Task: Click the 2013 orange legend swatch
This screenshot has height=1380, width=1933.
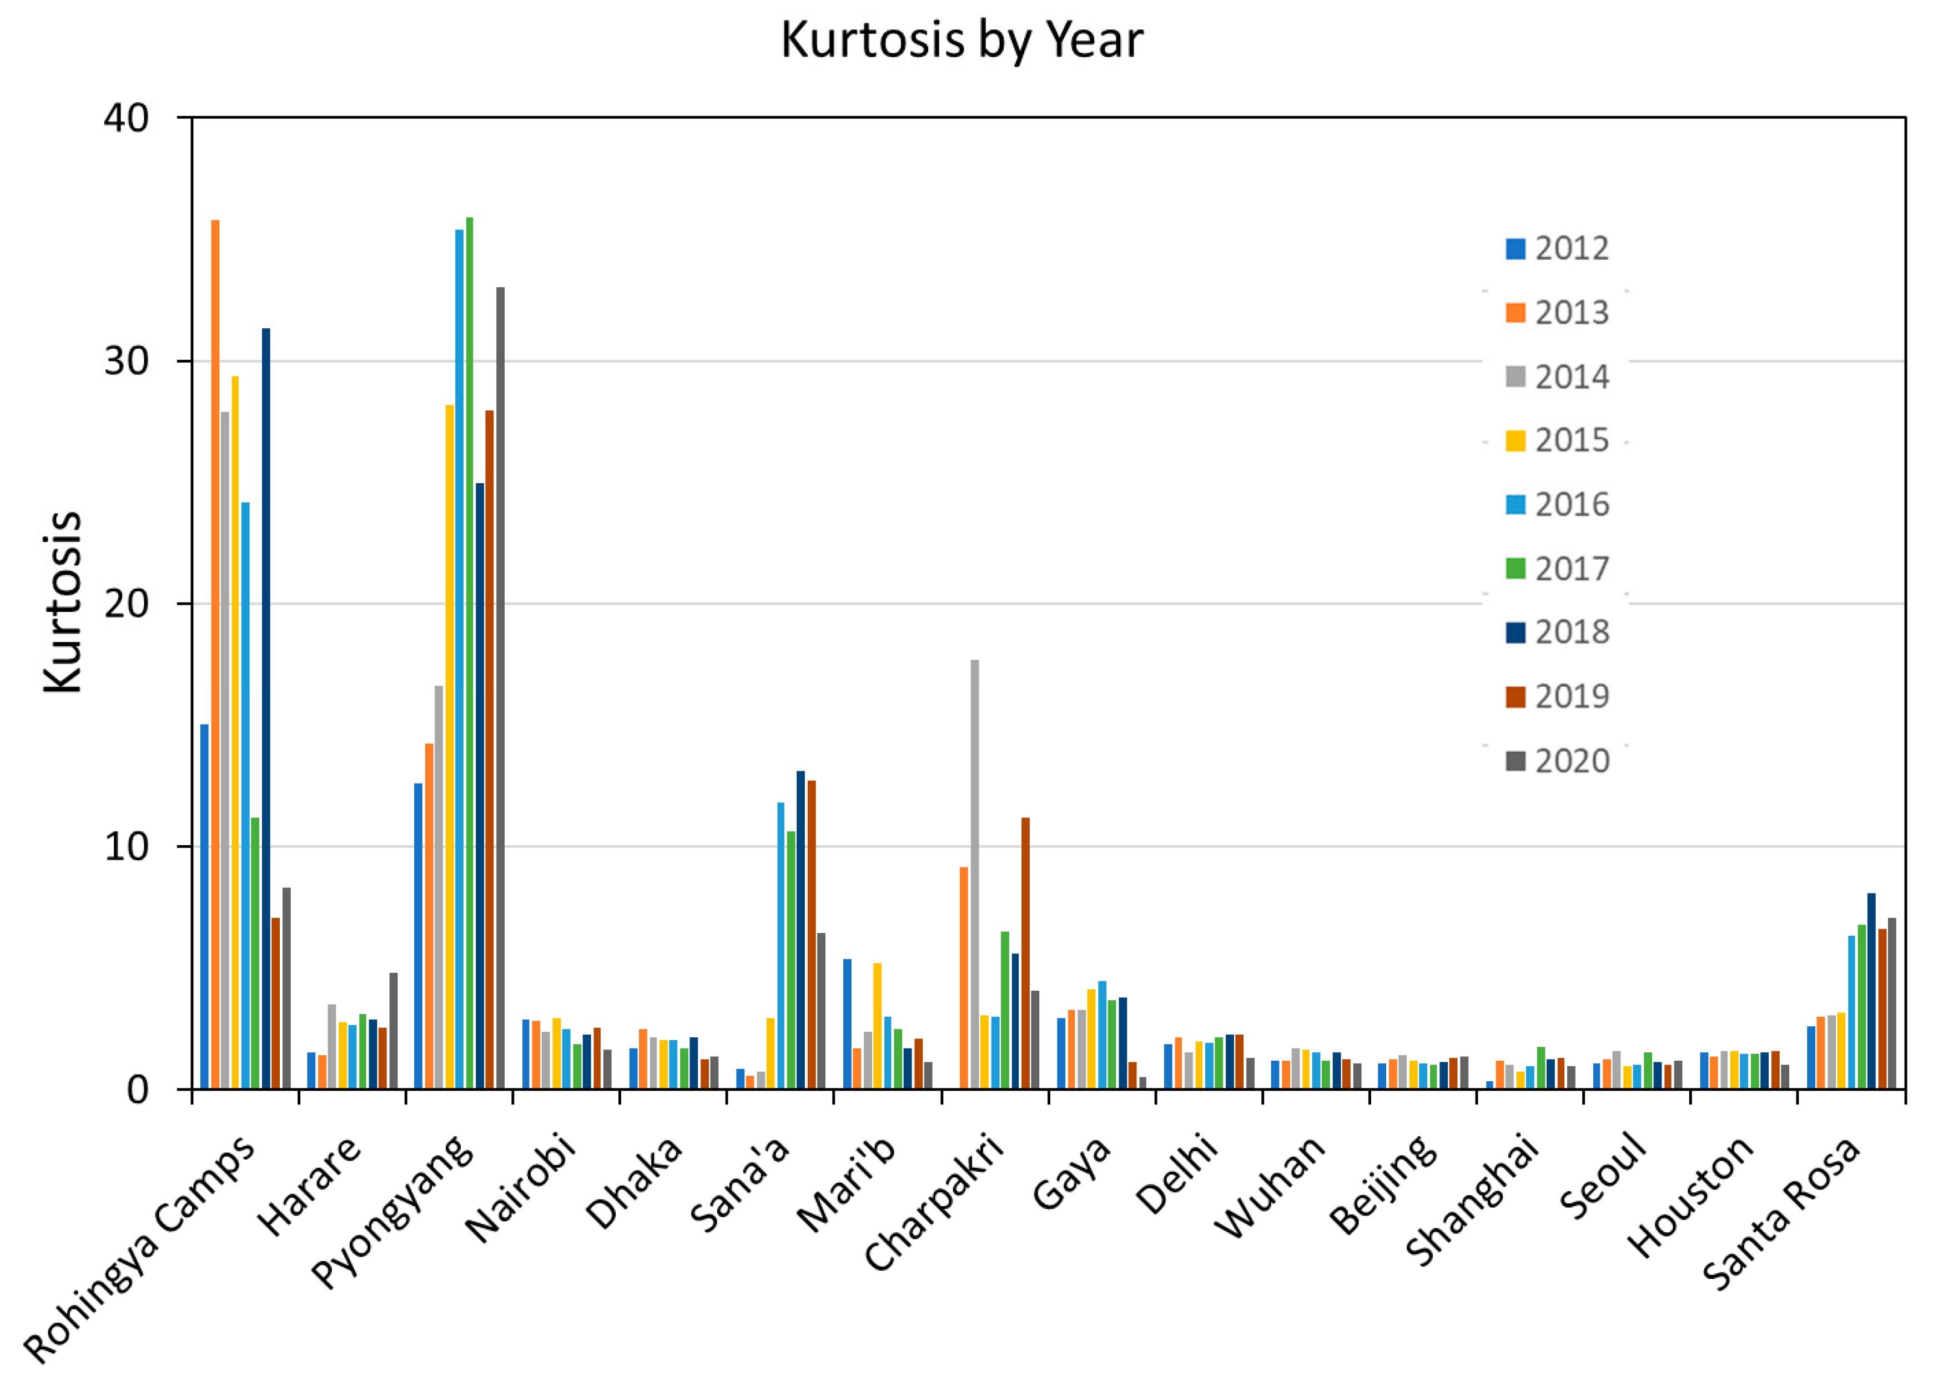Action: tap(1515, 313)
